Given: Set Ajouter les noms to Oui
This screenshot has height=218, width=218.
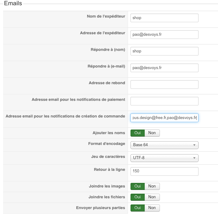Looking at the screenshot, I should 138,133.
